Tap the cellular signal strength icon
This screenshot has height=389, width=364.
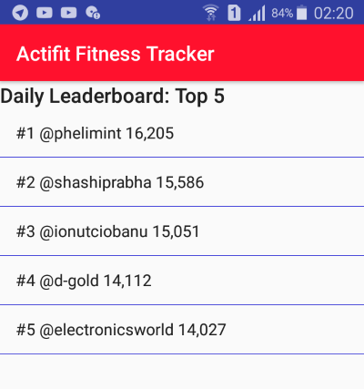coord(257,14)
